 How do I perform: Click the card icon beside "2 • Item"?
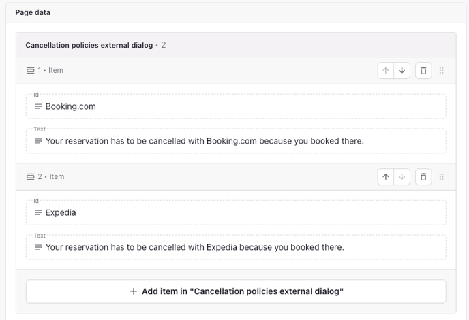pyautogui.click(x=30, y=176)
